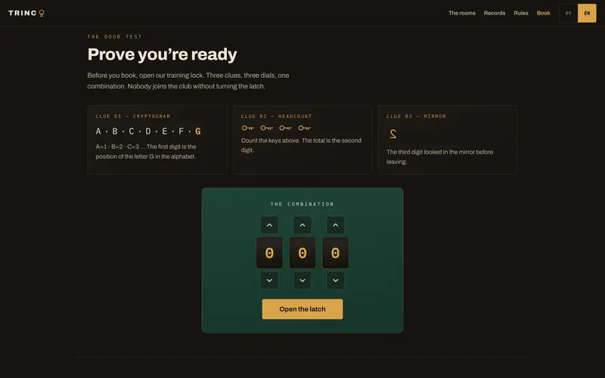Click the fourth key icon in Headcount clue

coord(305,128)
